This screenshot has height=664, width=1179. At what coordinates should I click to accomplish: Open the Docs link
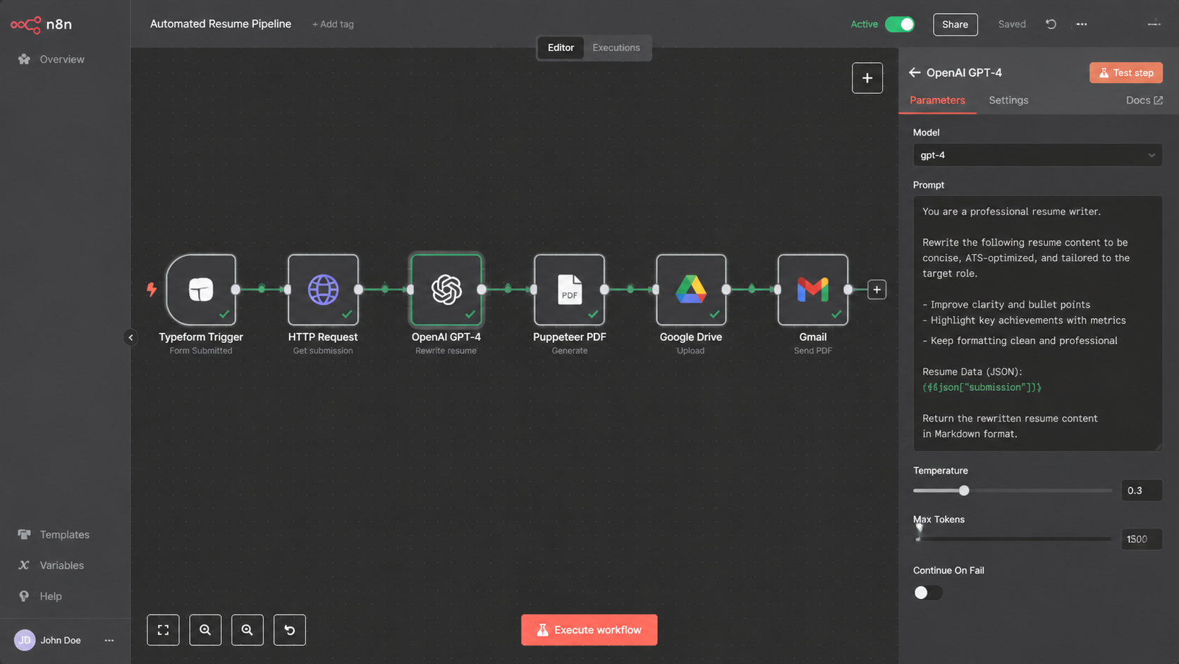[x=1144, y=100]
